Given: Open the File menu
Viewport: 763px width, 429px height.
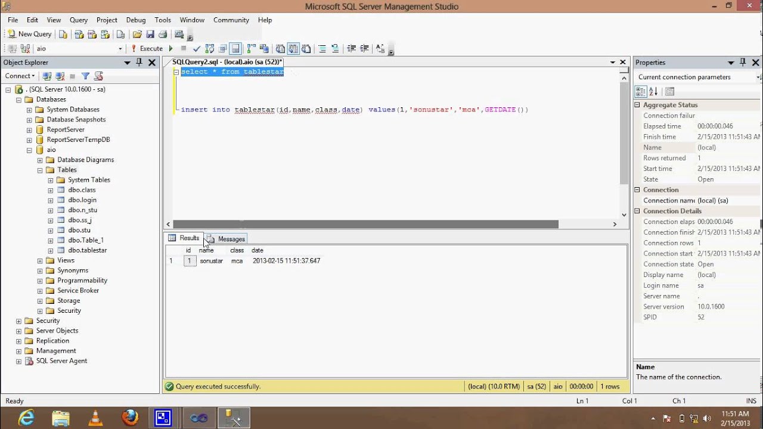Looking at the screenshot, I should (13, 20).
